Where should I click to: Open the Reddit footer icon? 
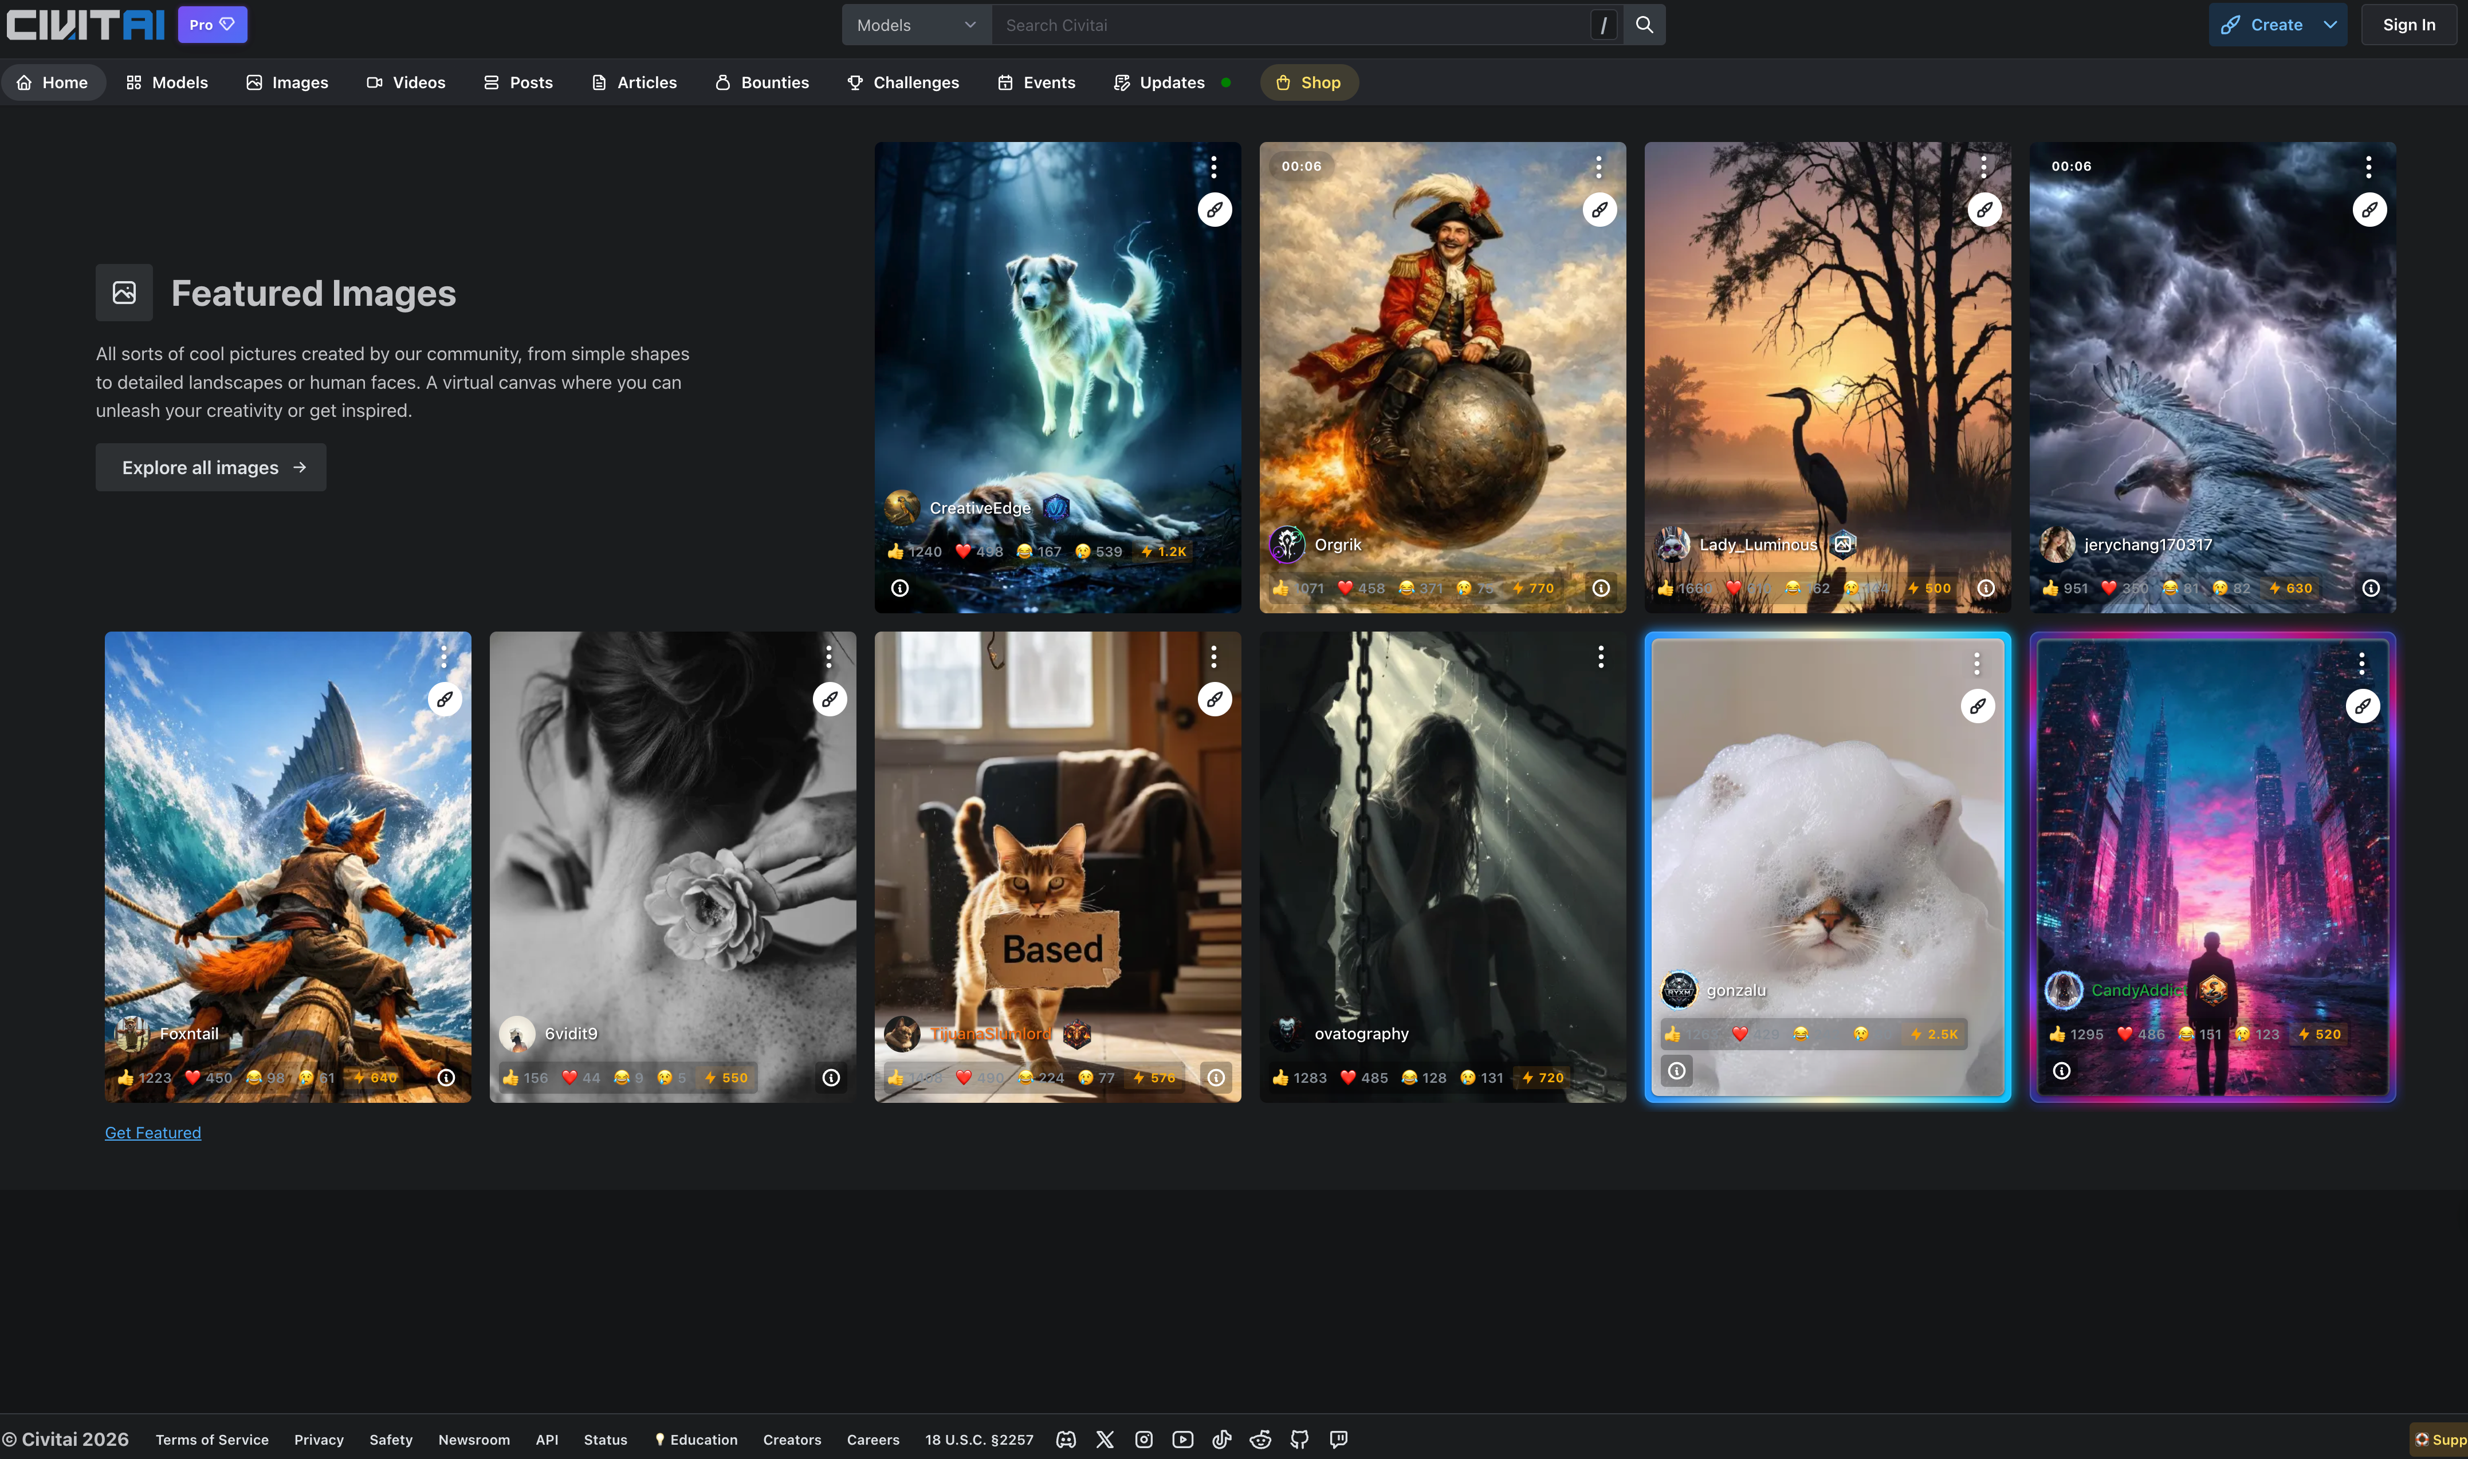pos(1260,1440)
